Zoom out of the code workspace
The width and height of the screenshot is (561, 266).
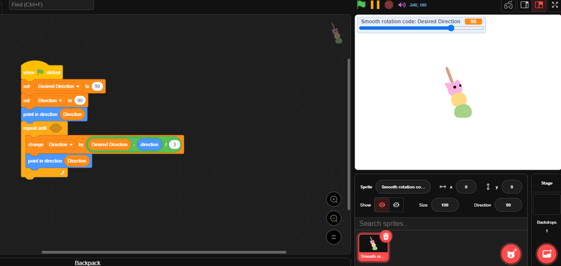point(334,218)
